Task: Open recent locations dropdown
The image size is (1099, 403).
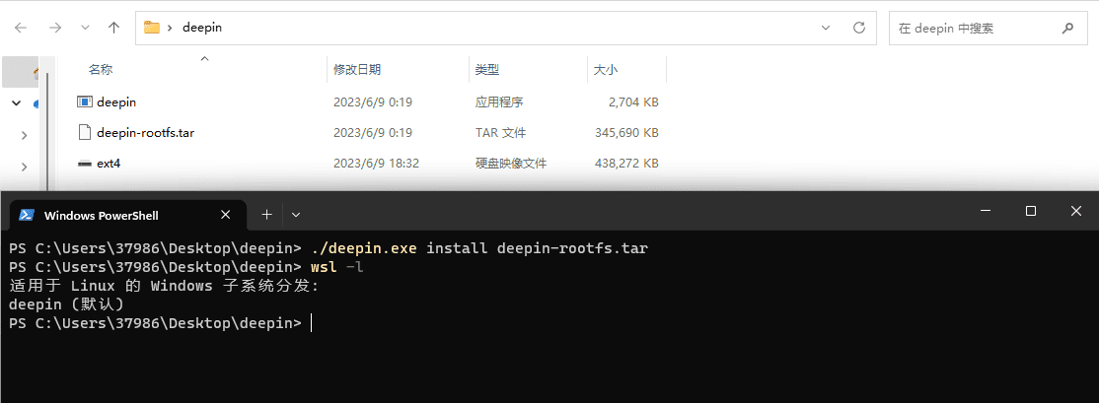Action: 85,29
